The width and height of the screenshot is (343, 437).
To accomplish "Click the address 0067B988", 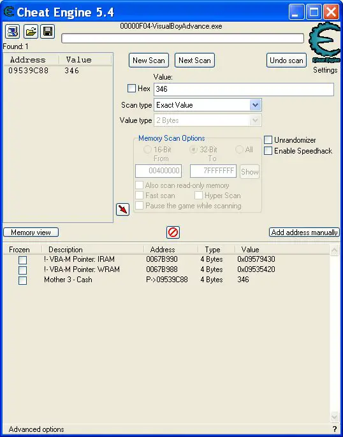I will [162, 269].
